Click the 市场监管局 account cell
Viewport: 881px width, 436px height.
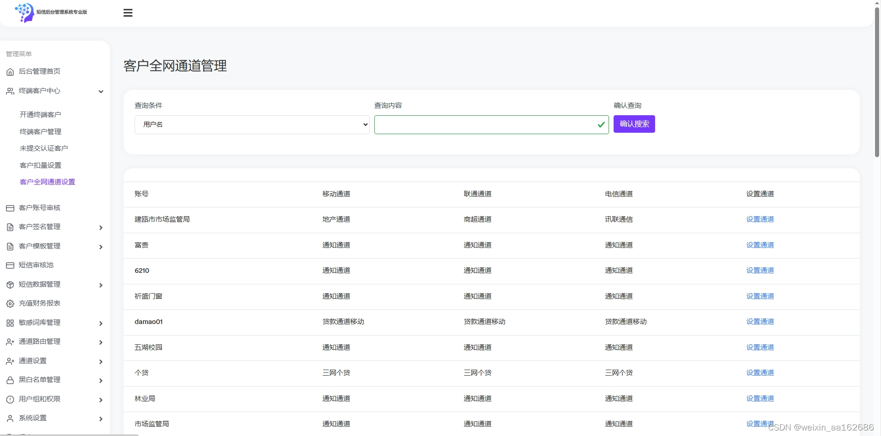tap(152, 424)
